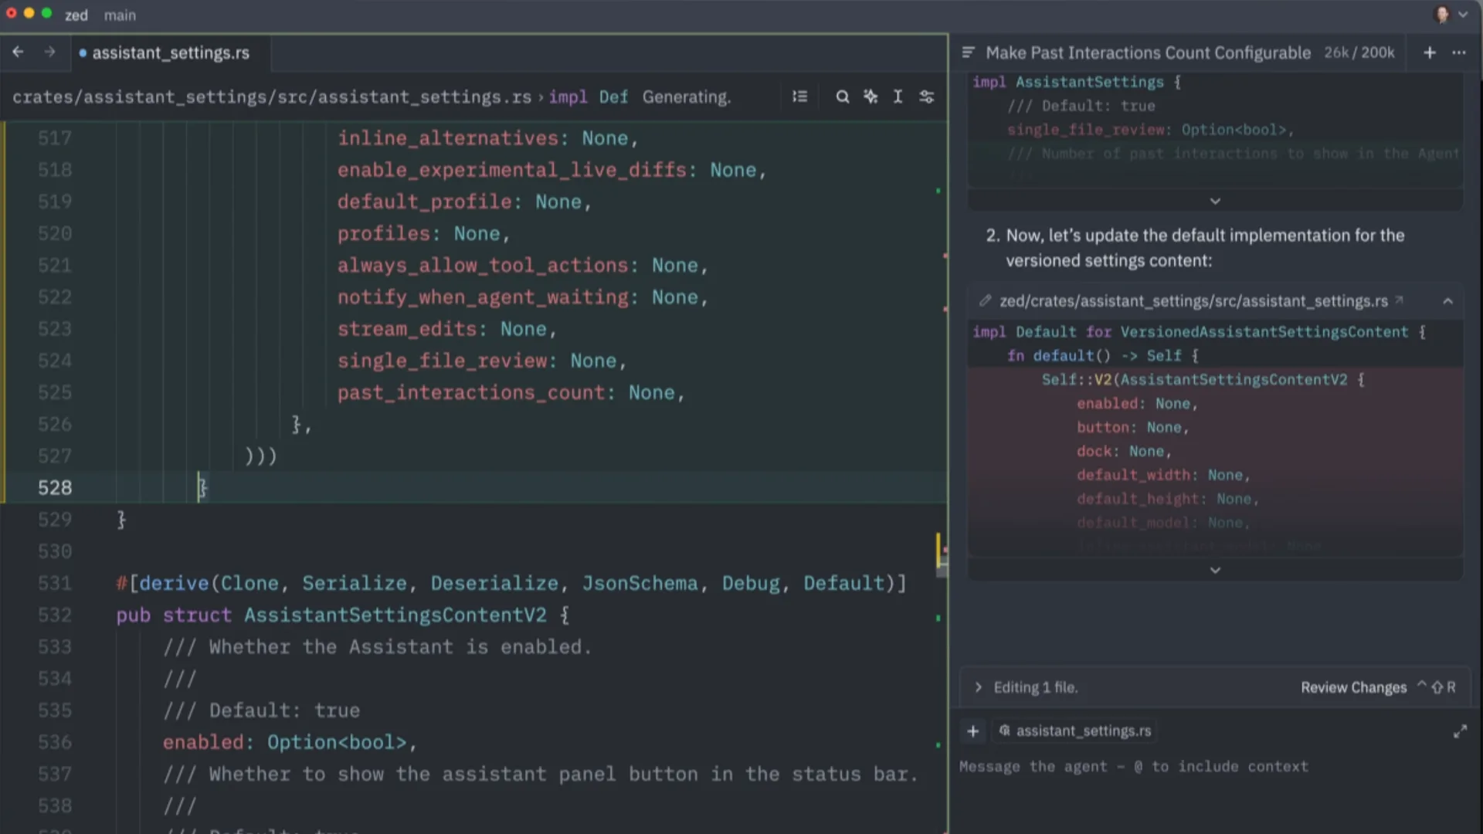The width and height of the screenshot is (1483, 834).
Task: Click 'inline_alternatives: None,' on line 517
Action: [x=487, y=138]
